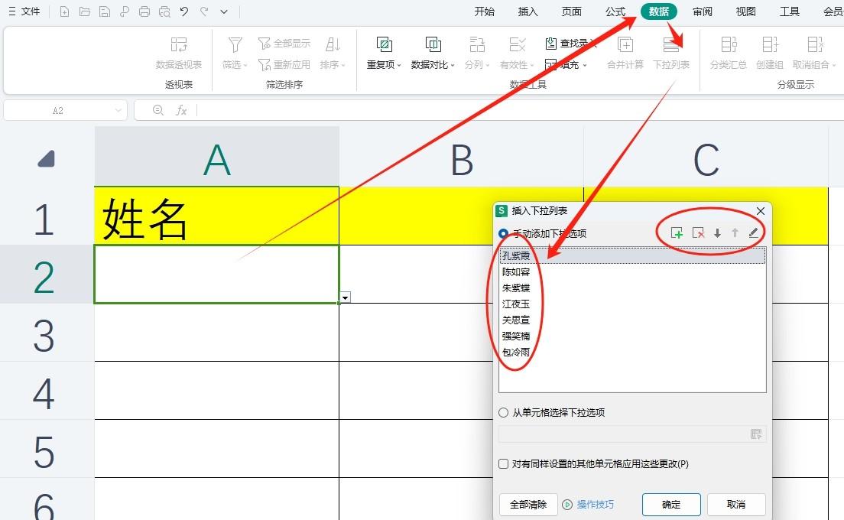Select 手动添加下拉选项 radio button
844x520 pixels.
(503, 234)
